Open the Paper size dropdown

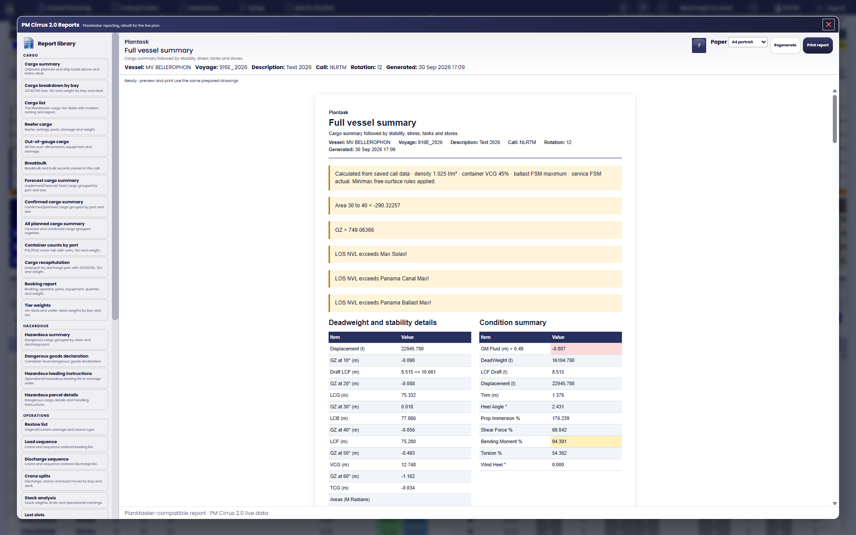coord(748,42)
